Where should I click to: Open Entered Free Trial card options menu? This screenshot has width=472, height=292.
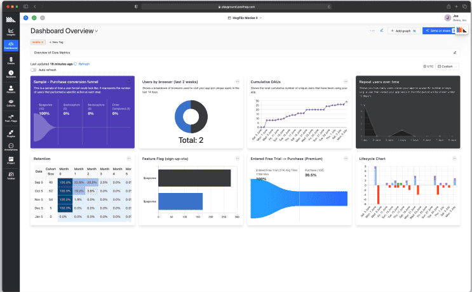(346, 159)
